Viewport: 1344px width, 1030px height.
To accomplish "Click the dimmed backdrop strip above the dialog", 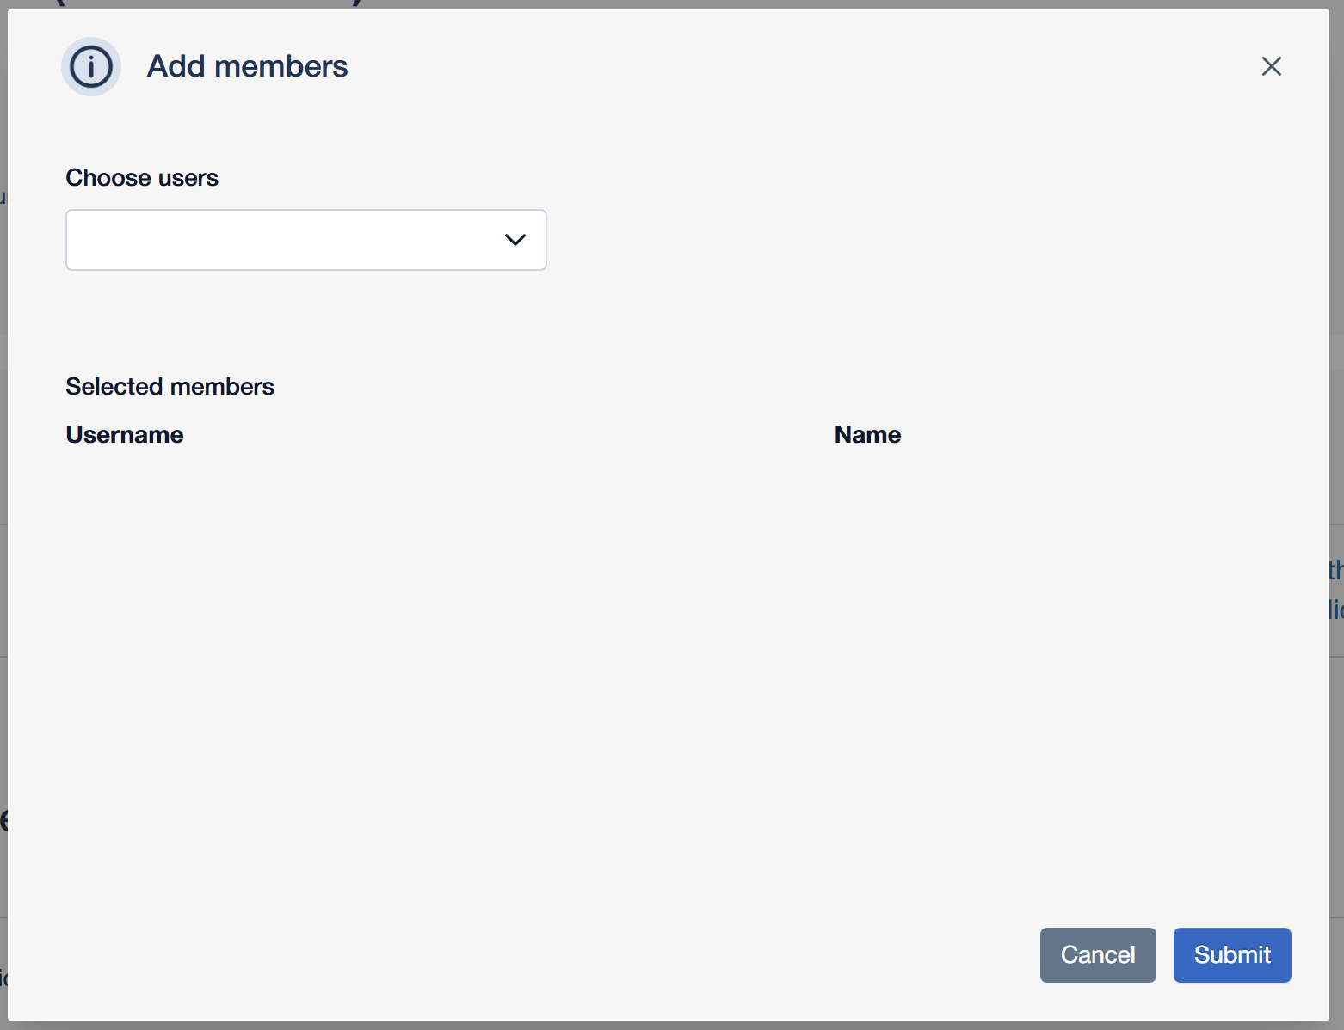I will (x=671, y=4).
